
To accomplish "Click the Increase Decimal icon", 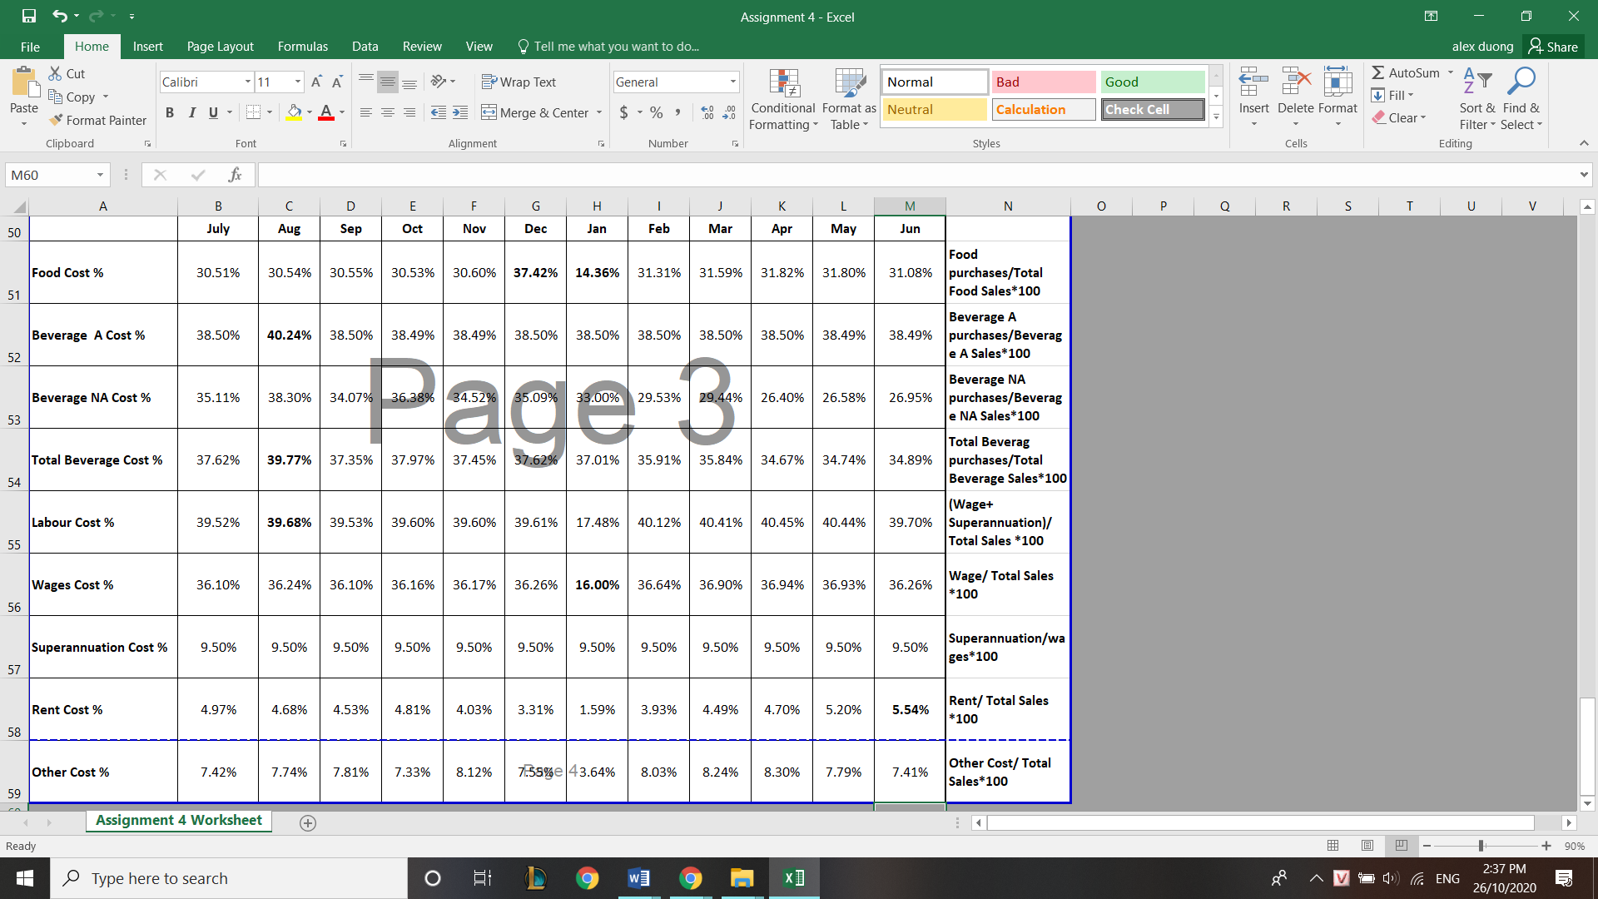I will (x=707, y=112).
